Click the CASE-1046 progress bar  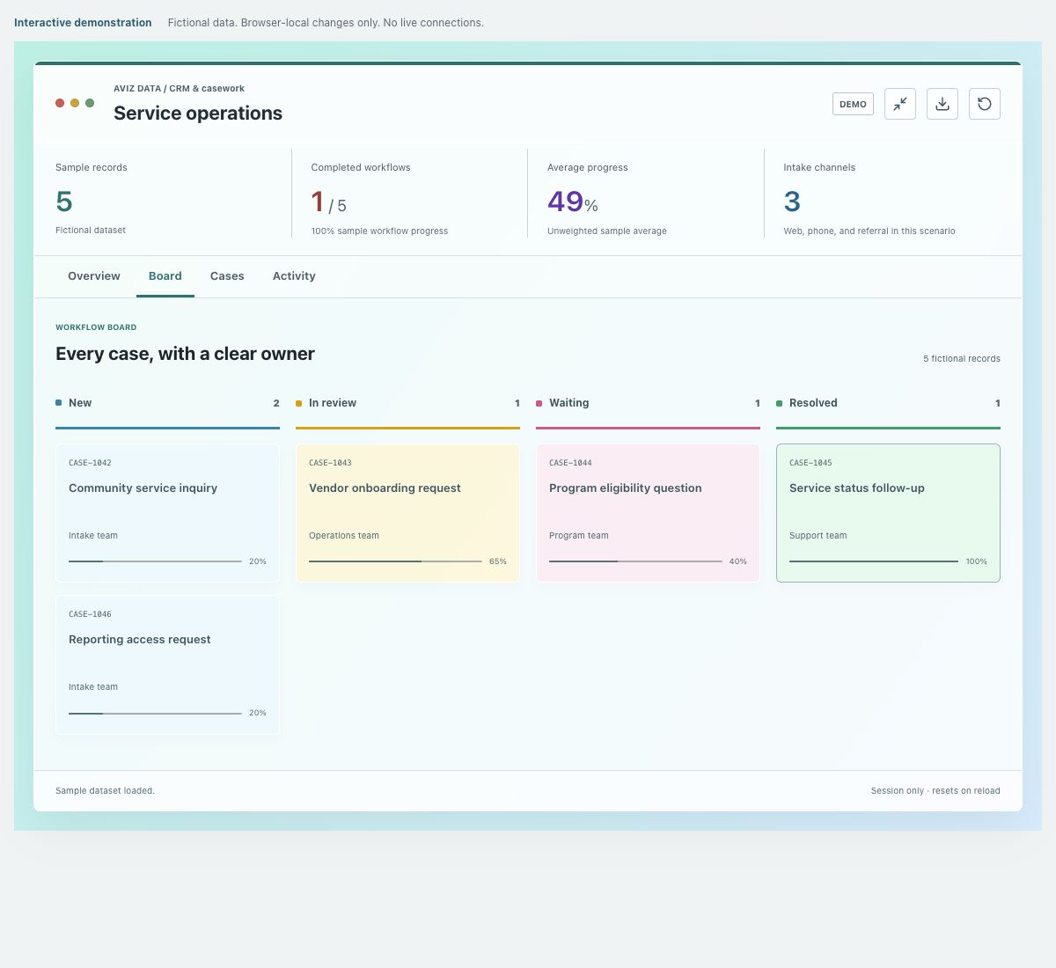[155, 713]
